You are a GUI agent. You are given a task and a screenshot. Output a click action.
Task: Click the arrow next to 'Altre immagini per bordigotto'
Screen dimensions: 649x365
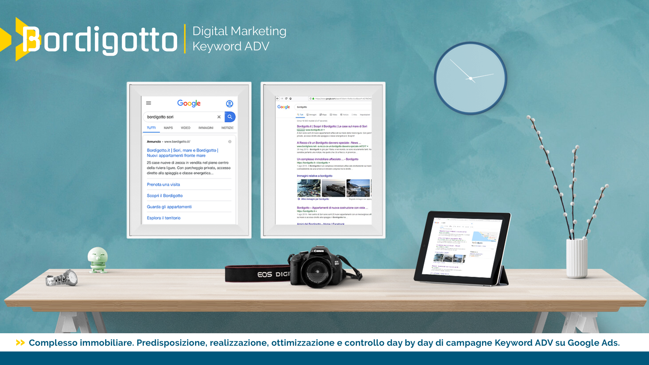pyautogui.click(x=298, y=199)
